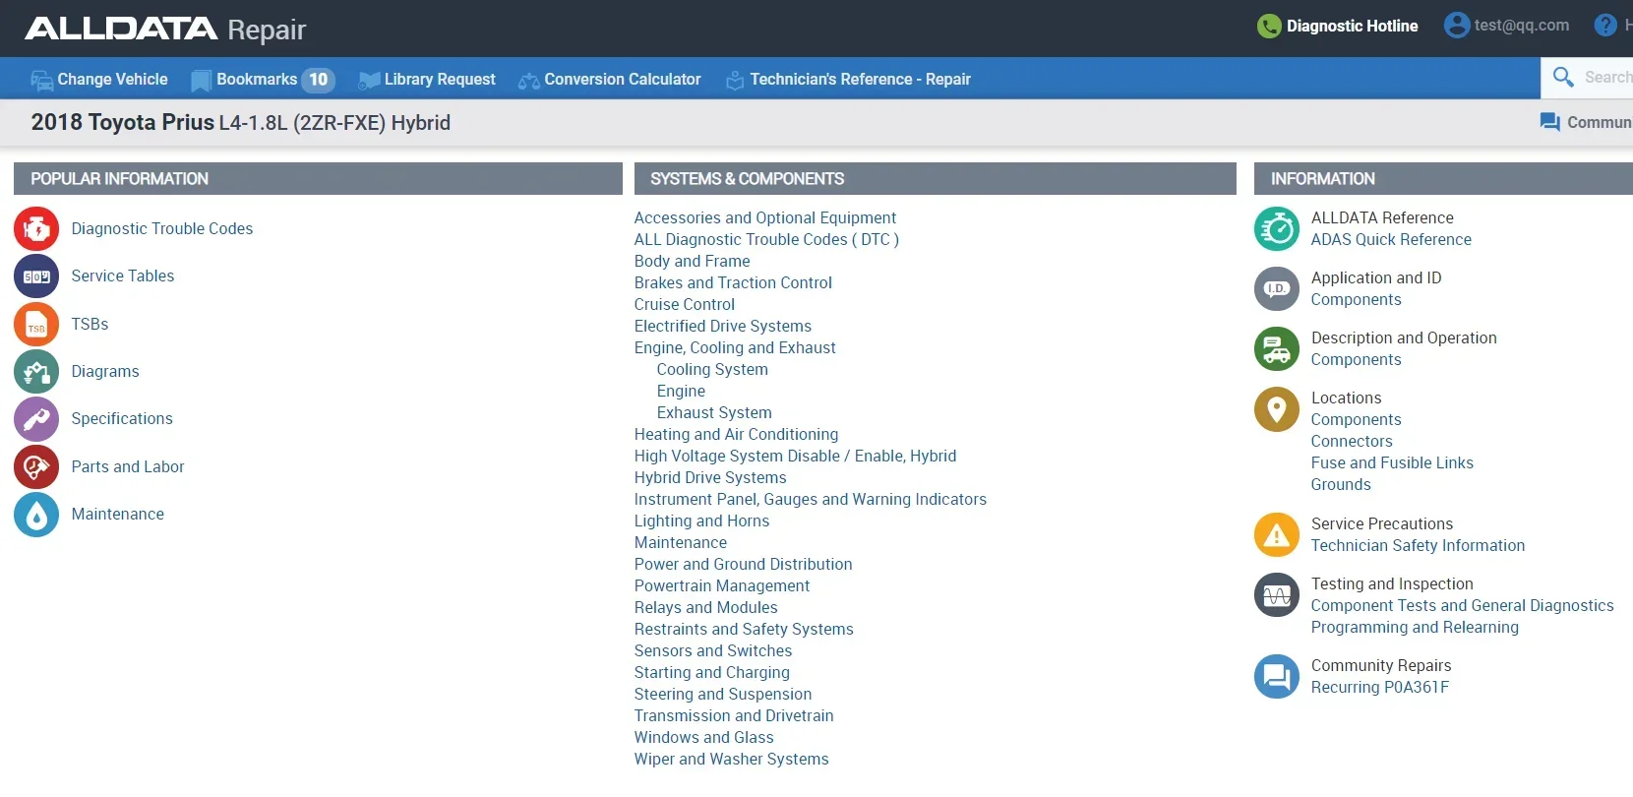Select the Exhaust System sub-item
This screenshot has height=797, width=1633.
714,413
